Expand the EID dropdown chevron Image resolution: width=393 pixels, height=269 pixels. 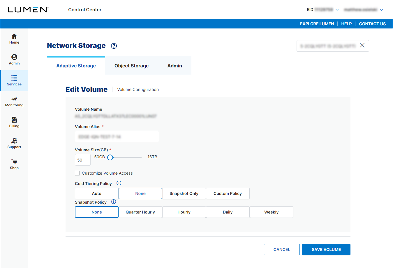[x=337, y=10]
